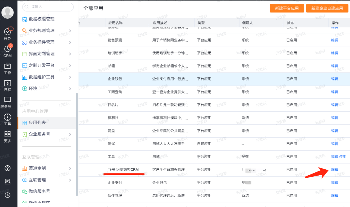The image size is (350, 207).
Task: Click the sidebar message icon below help
Action: (8, 182)
